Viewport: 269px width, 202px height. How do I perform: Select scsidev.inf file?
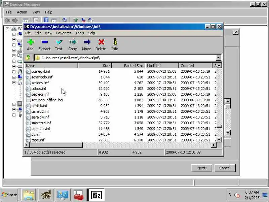pos(40,83)
